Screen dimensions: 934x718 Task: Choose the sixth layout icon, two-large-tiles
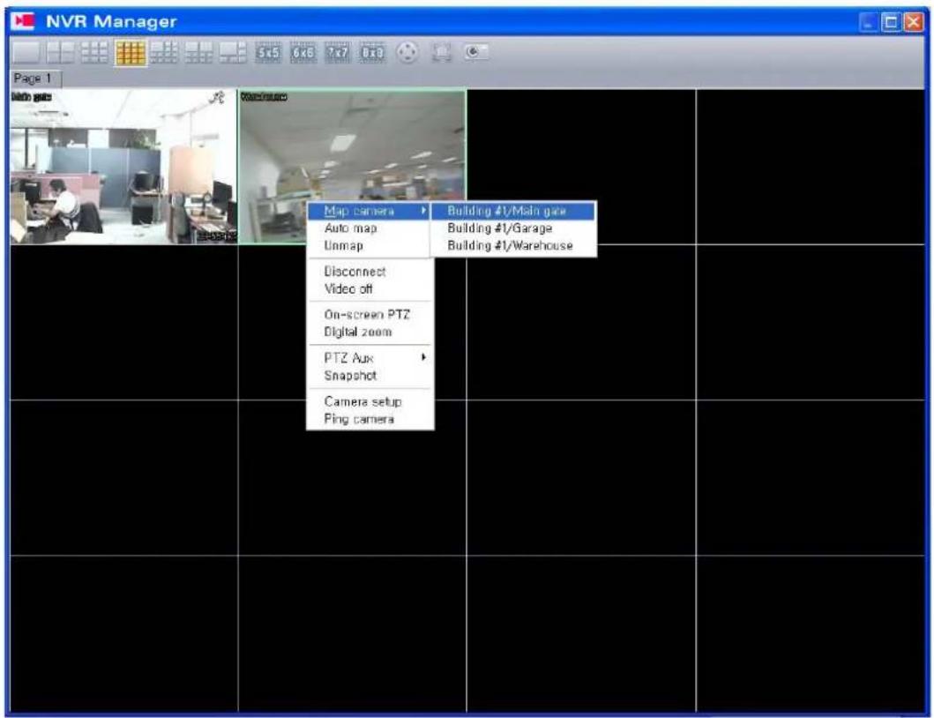pyautogui.click(x=198, y=52)
